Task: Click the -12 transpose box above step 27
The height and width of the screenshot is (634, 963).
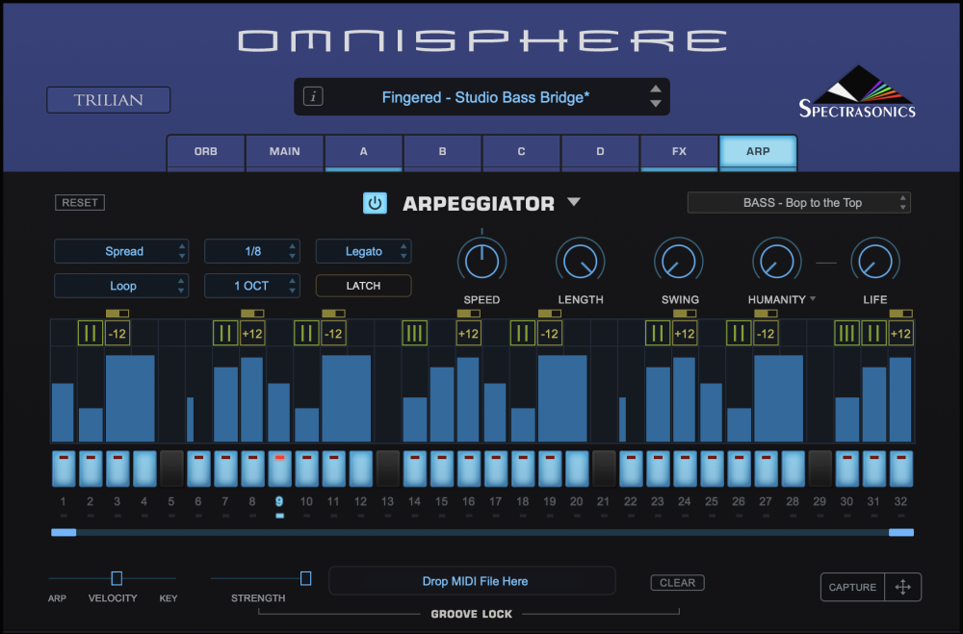Action: [x=766, y=333]
